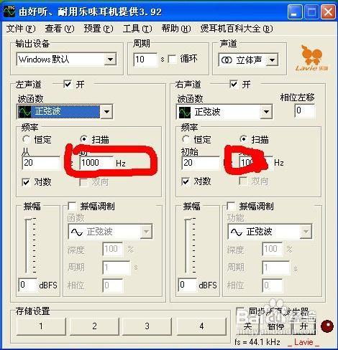The width and height of the screenshot is (338, 350).
Task: Click the Lavie logo icon
Action: [x=311, y=58]
